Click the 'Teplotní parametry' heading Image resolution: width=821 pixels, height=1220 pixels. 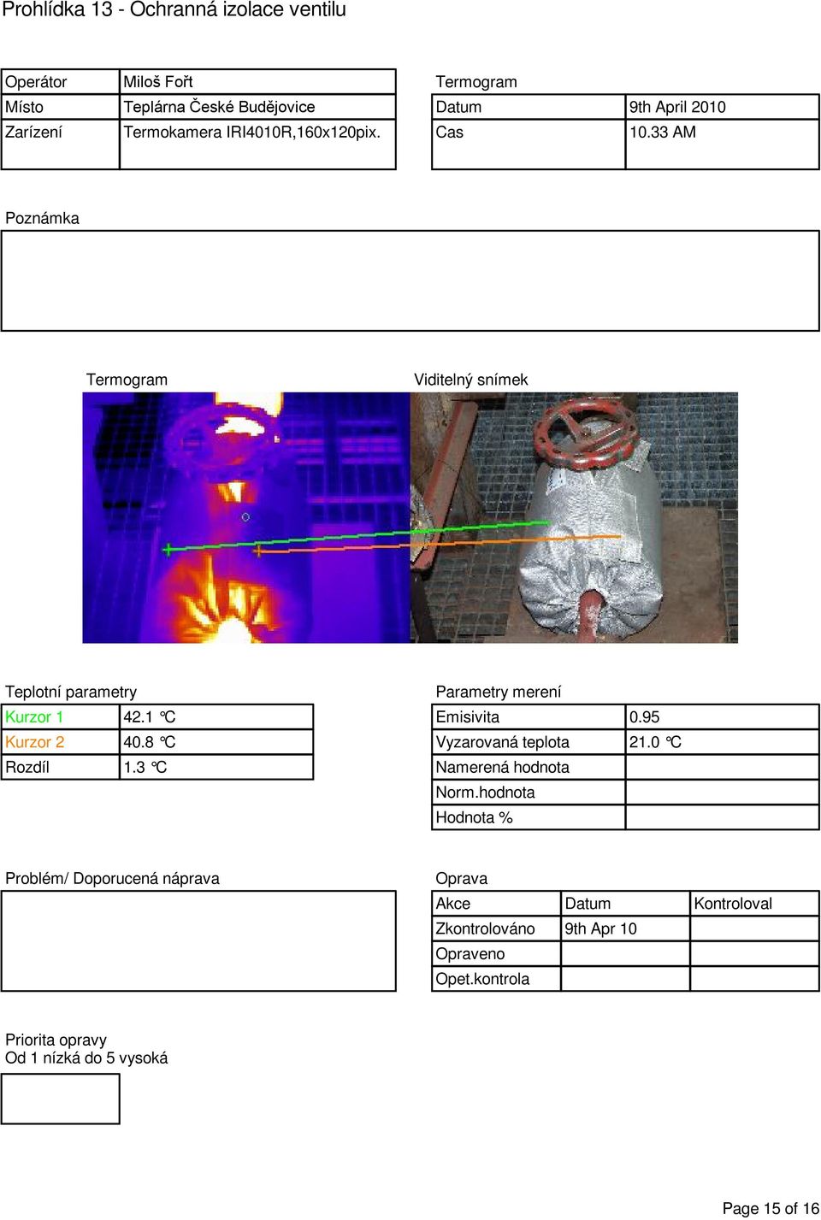pos(71,692)
